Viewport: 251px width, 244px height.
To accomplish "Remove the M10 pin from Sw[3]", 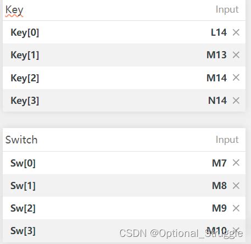I will pyautogui.click(x=236, y=230).
